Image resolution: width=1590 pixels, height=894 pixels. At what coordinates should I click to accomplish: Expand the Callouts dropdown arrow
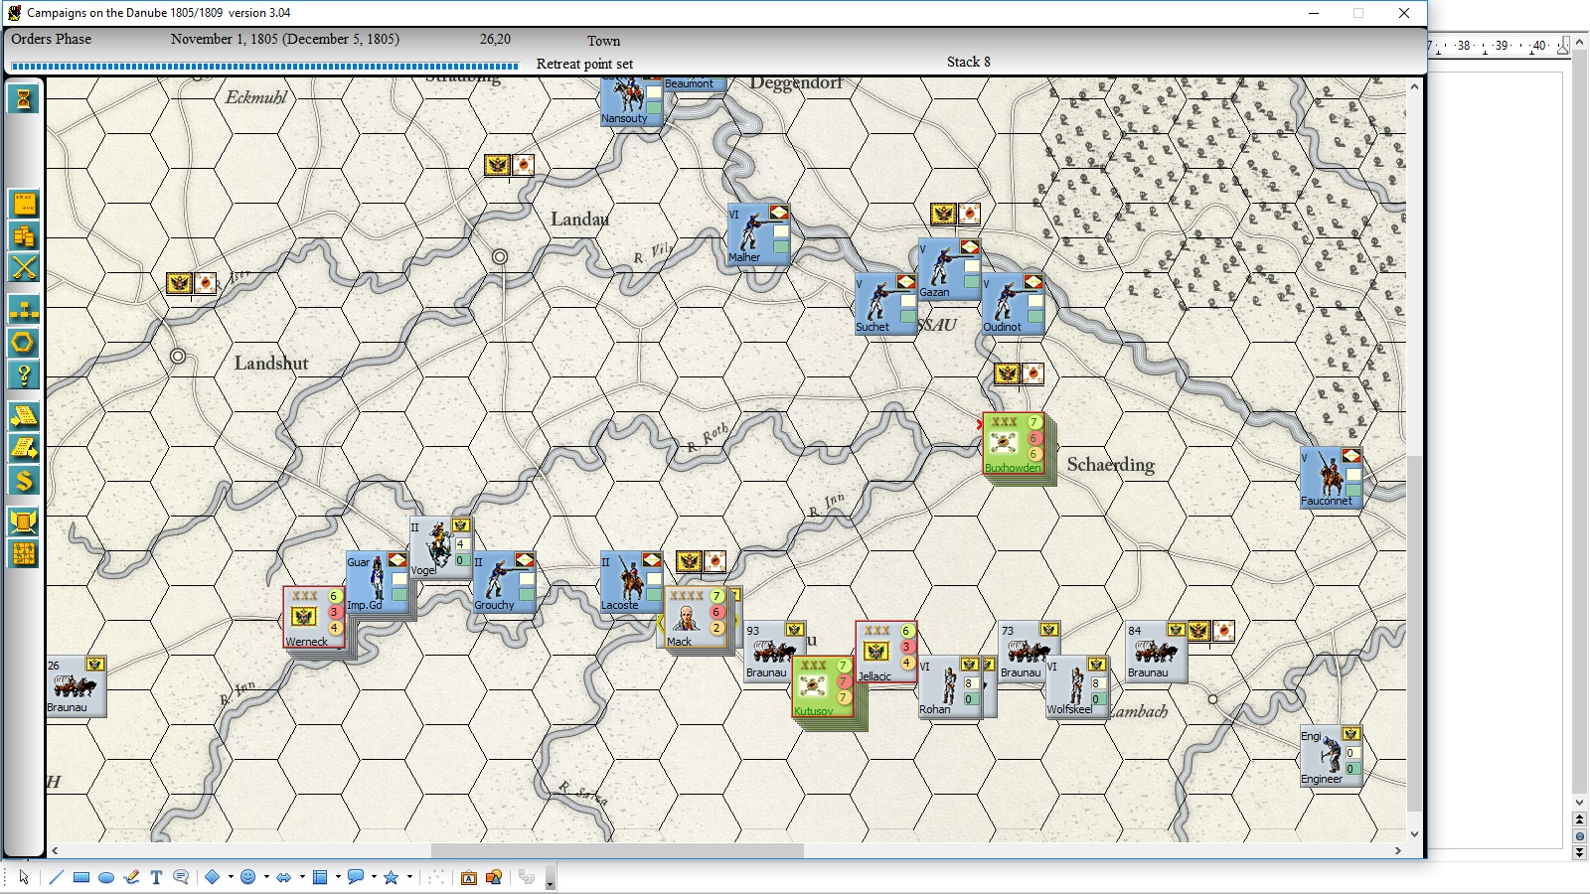tap(374, 877)
